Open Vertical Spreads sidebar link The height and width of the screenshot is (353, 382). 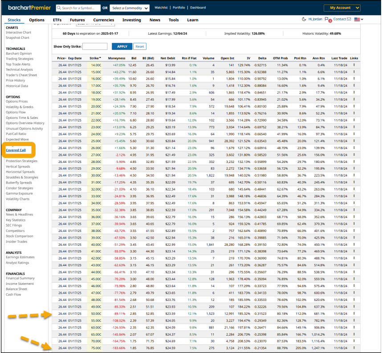[x=18, y=166]
